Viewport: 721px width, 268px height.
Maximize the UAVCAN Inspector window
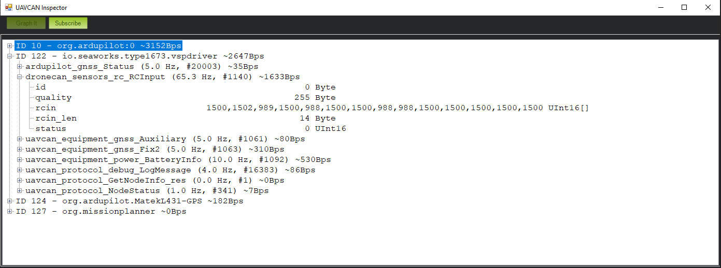coord(684,8)
